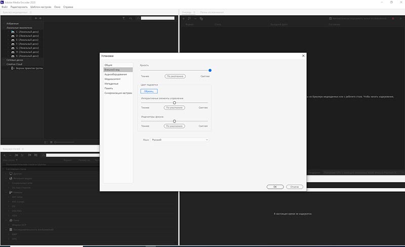Collapse the Системные стили group
405x247 pixels.
(x=4, y=169)
